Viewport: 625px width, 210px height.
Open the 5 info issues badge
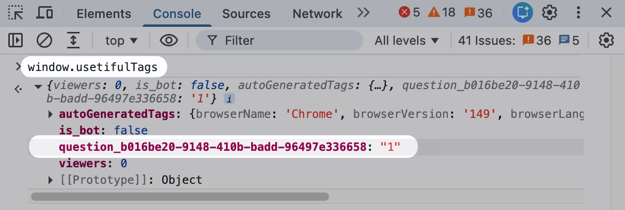[569, 40]
